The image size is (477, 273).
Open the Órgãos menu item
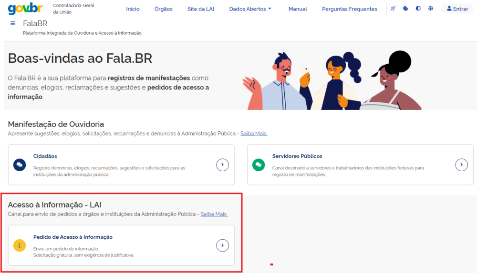[x=163, y=9]
